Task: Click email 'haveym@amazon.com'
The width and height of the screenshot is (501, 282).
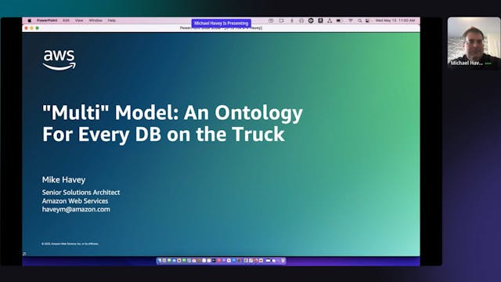Action: coord(76,209)
